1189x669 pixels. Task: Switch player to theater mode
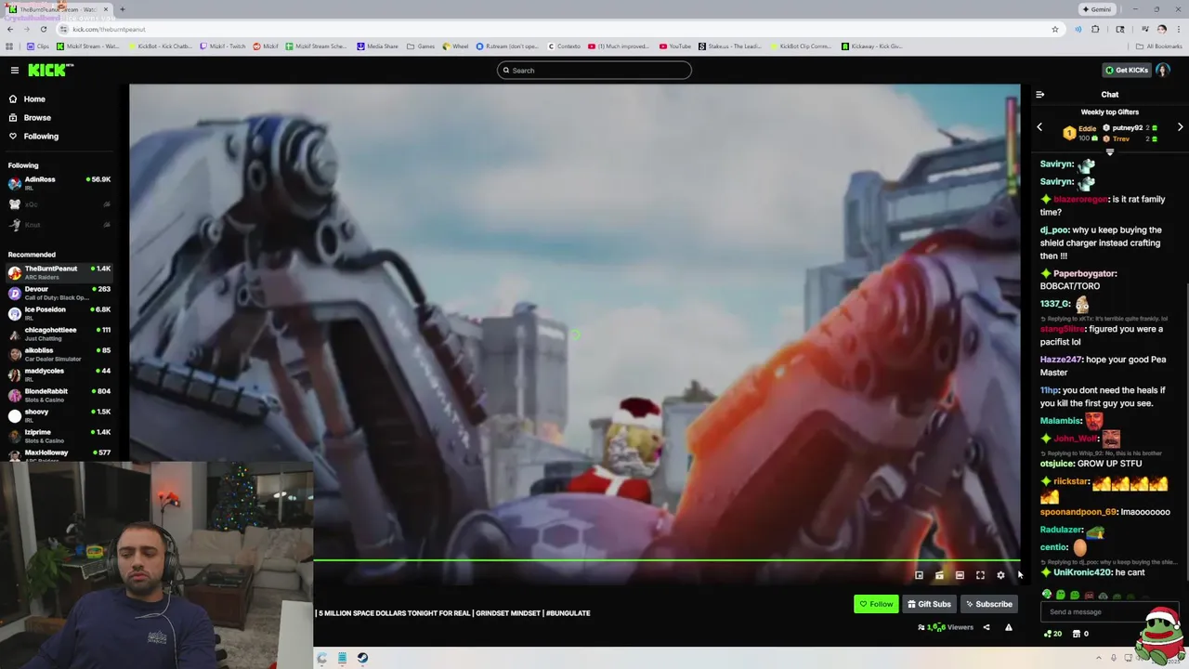[960, 575]
